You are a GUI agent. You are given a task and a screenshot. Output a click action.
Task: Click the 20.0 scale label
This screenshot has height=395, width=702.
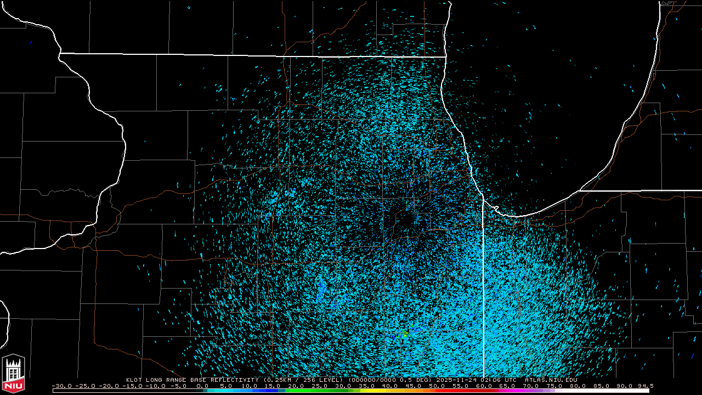click(x=296, y=386)
